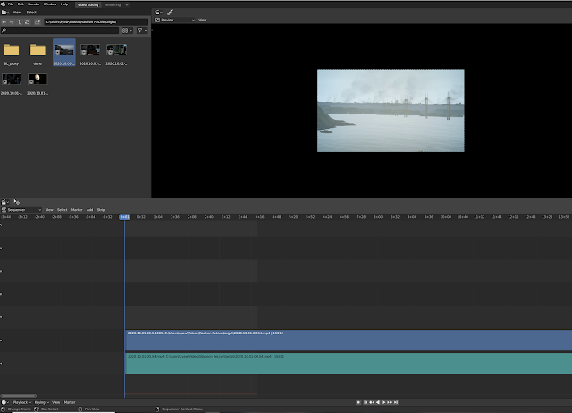Jump to next keyframe

(x=390, y=402)
